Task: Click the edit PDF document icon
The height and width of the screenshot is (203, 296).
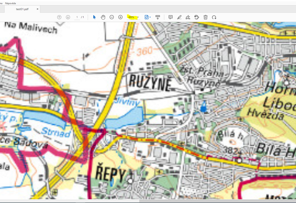Action: point(196,17)
